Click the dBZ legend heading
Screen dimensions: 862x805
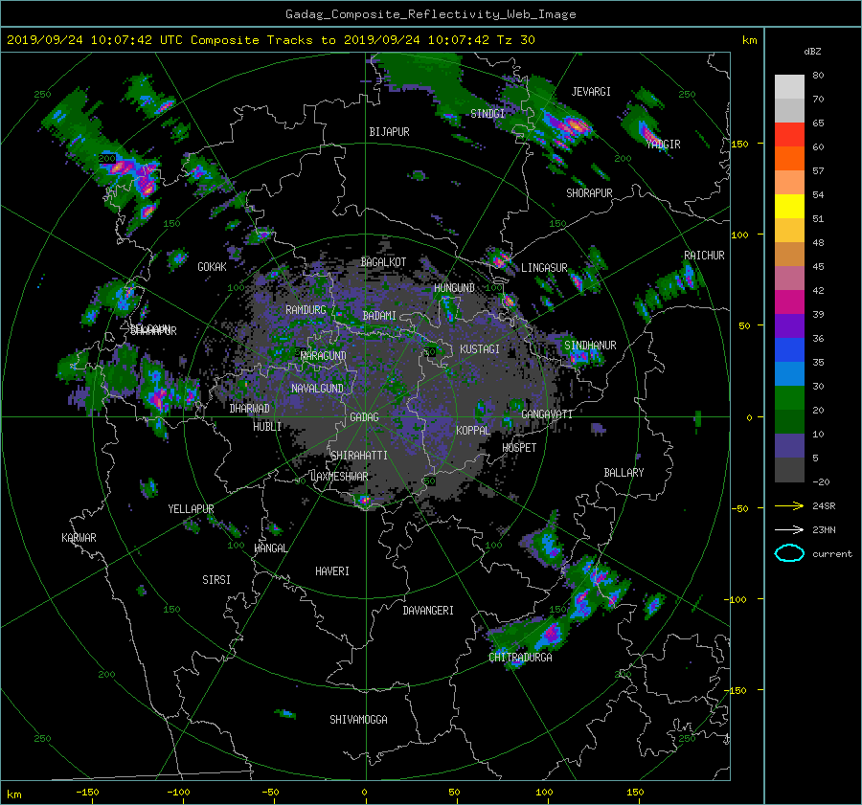[x=812, y=52]
